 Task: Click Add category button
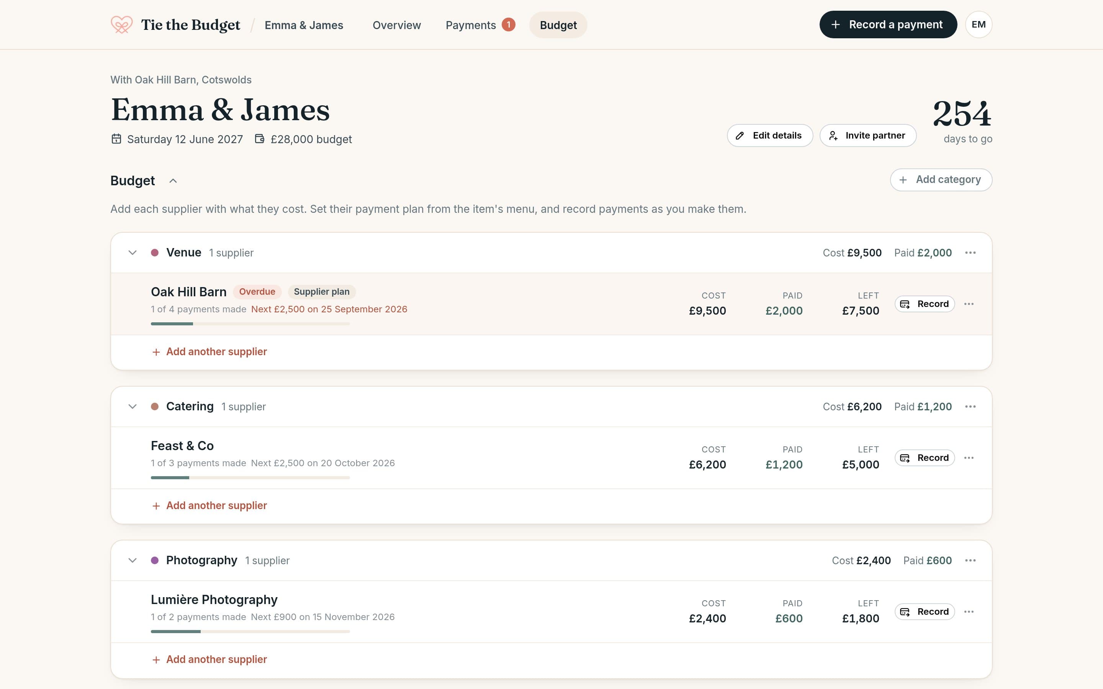pyautogui.click(x=941, y=180)
